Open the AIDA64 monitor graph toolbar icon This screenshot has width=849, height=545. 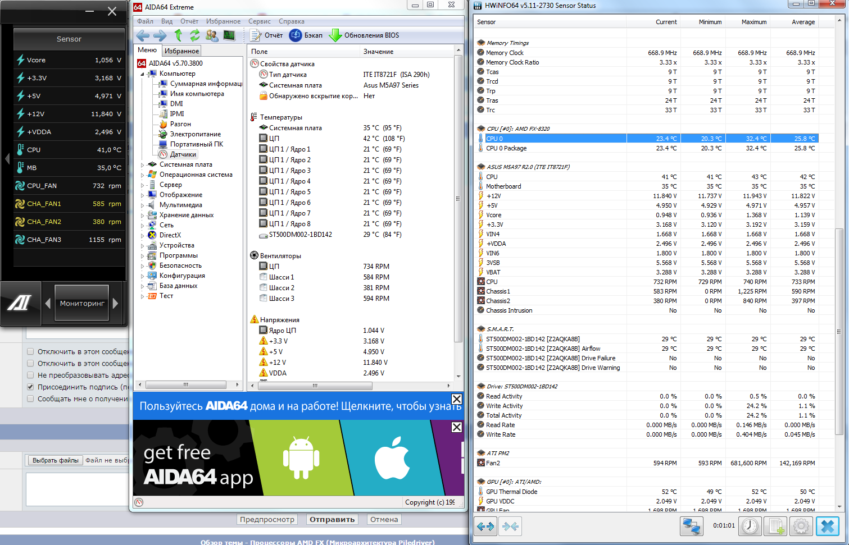229,35
